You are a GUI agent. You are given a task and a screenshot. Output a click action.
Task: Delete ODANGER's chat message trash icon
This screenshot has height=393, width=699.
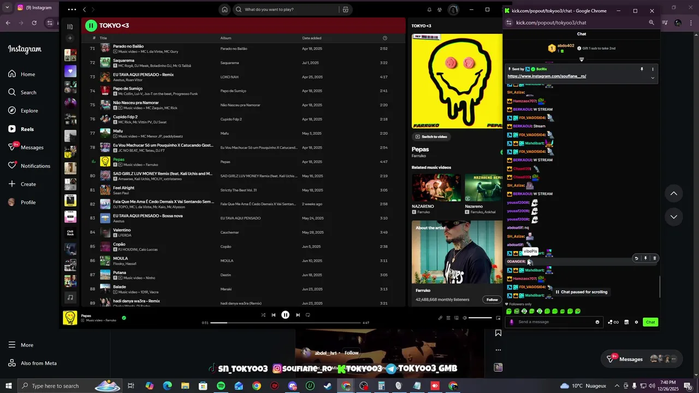655,258
